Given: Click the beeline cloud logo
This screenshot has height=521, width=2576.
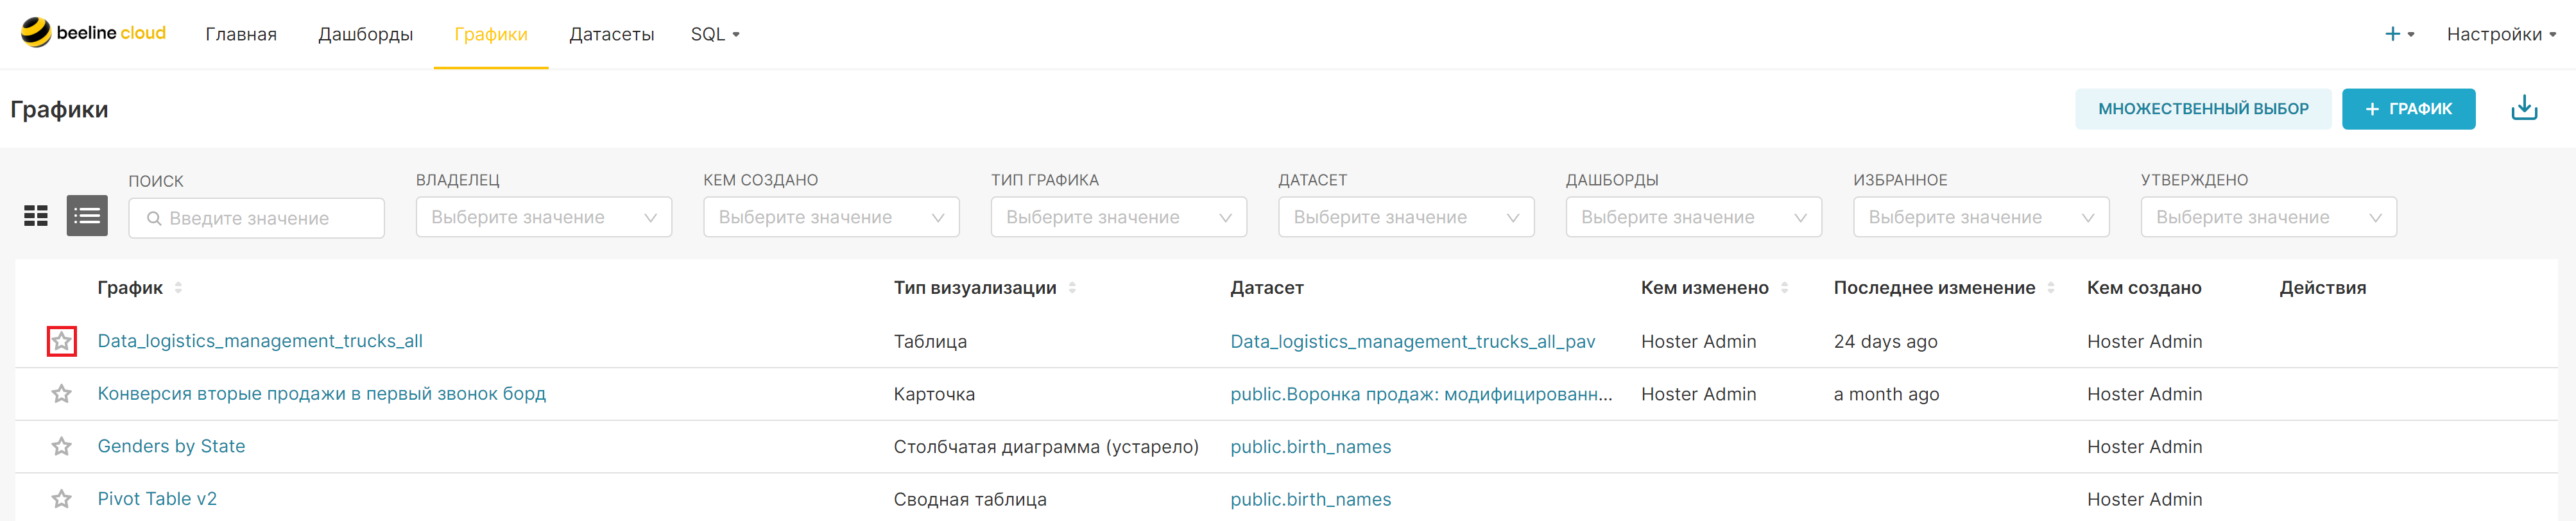Looking at the screenshot, I should (94, 33).
